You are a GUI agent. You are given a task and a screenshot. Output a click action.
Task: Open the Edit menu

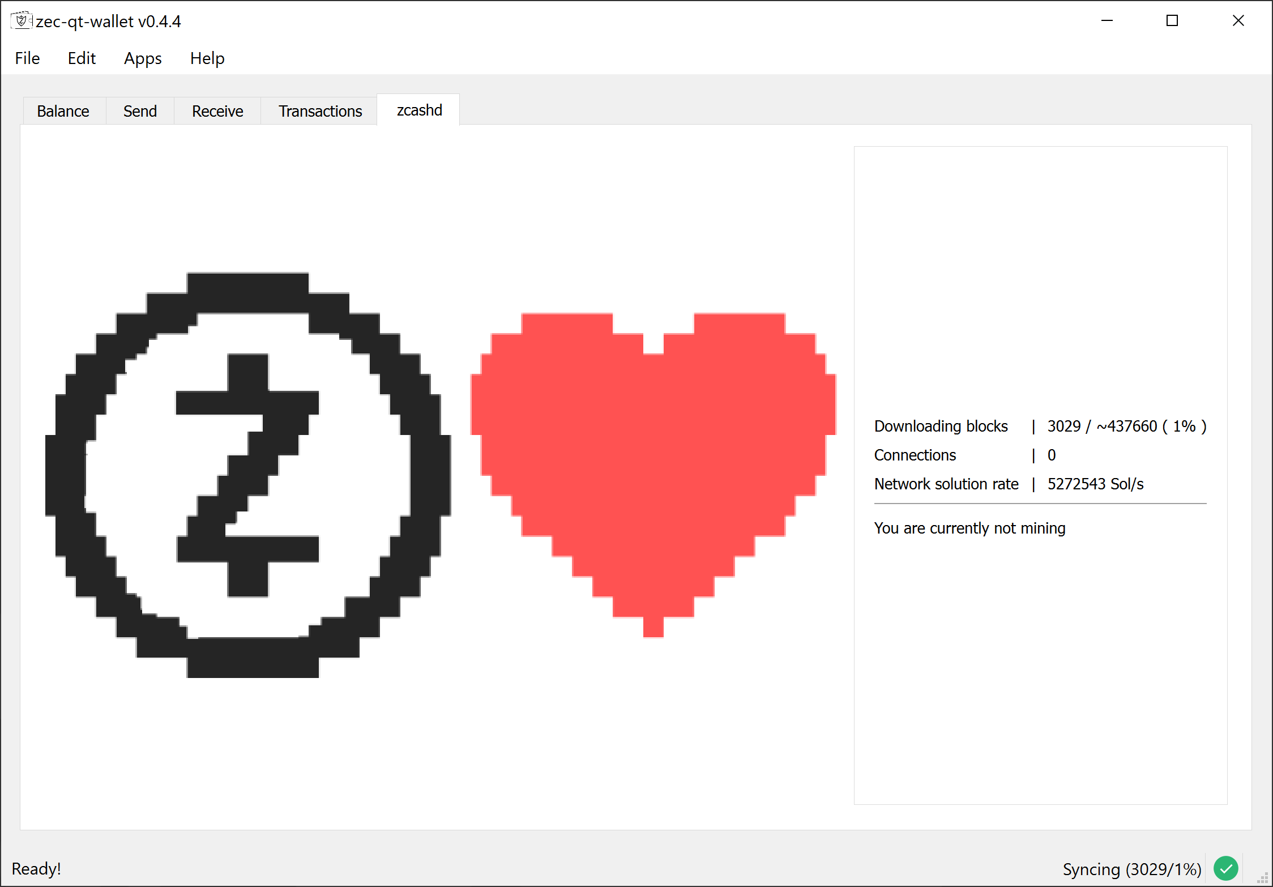point(82,58)
